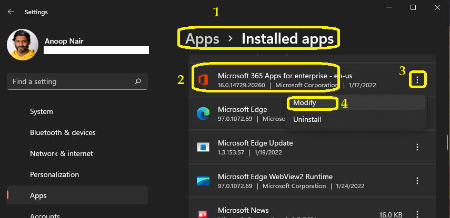Open three-dot menu for Edge WebView2 Runtime
This screenshot has height=218, width=450.
tap(417, 181)
